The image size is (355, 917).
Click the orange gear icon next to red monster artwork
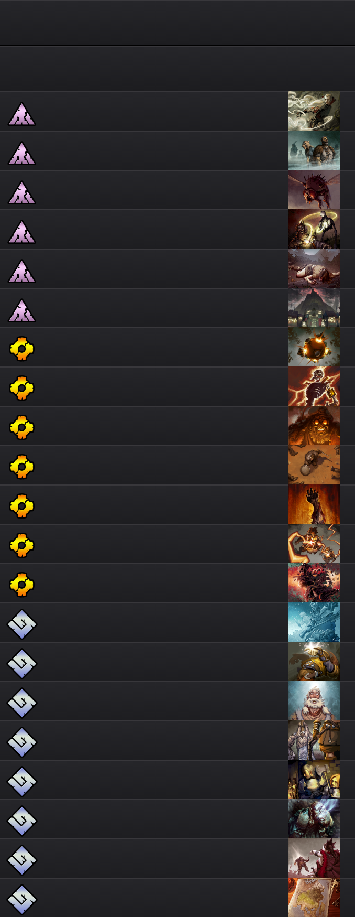click(21, 585)
